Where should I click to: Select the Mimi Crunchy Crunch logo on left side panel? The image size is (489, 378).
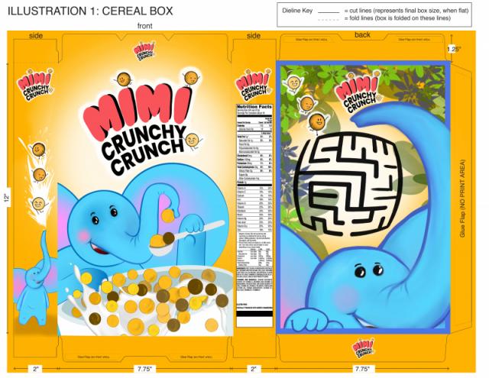pos(35,85)
